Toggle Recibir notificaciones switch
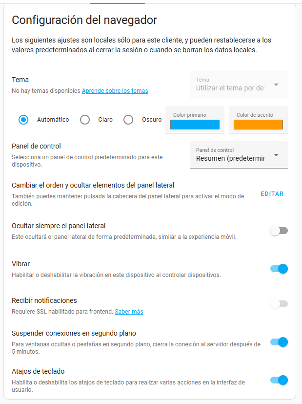 point(279,304)
